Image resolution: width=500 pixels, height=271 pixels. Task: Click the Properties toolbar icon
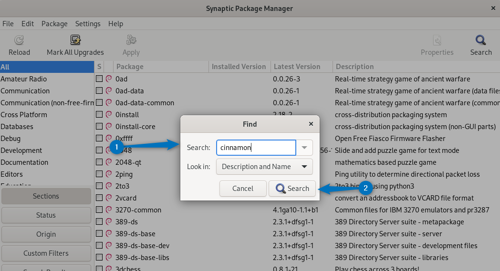click(437, 40)
